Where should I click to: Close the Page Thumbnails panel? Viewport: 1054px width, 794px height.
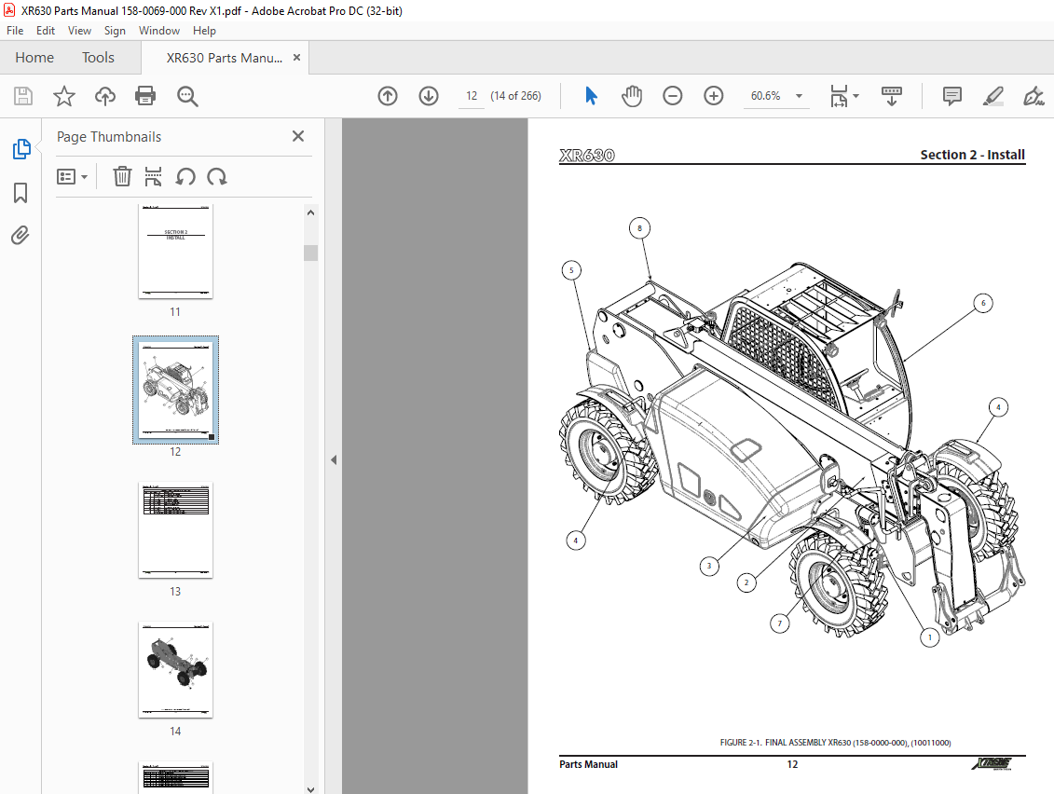298,136
